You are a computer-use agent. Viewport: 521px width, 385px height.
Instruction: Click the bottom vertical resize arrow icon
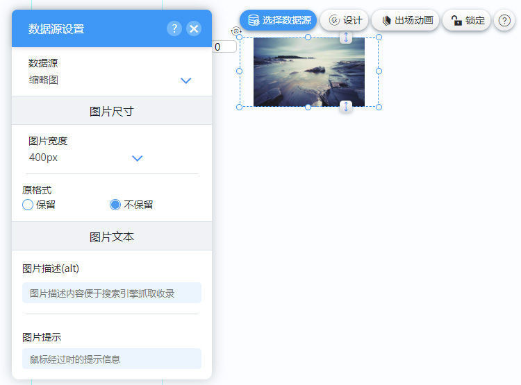[346, 107]
